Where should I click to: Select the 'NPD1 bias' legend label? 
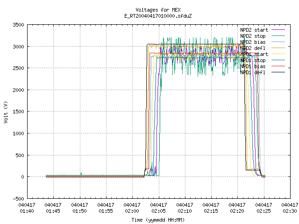253,66
